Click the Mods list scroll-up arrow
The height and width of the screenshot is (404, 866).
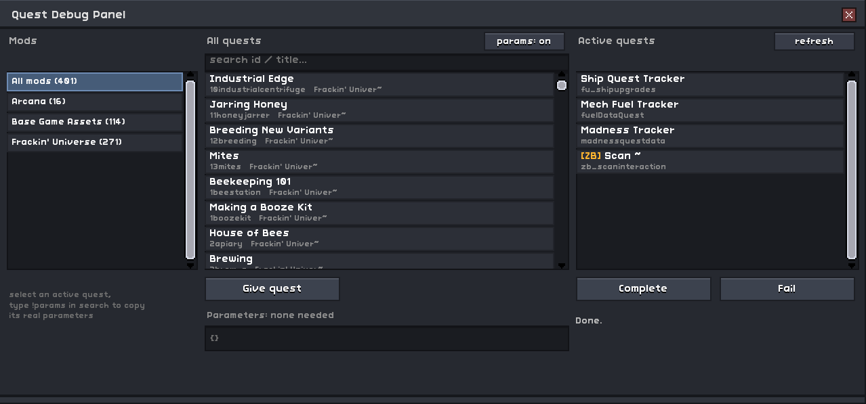[x=190, y=76]
